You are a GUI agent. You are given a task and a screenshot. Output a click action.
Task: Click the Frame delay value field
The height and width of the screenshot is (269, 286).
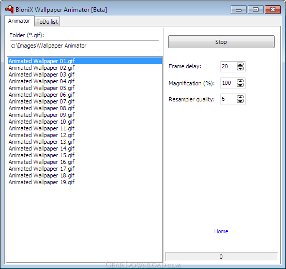click(229, 67)
